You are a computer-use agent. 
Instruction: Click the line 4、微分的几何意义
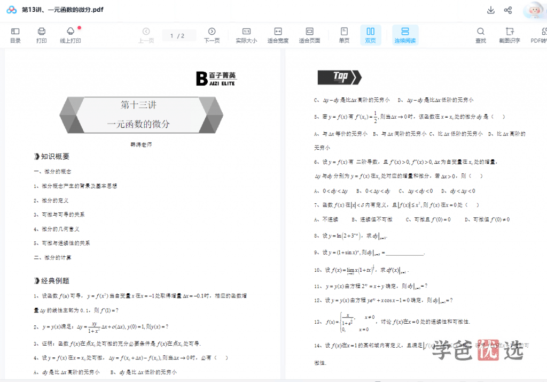57,230
